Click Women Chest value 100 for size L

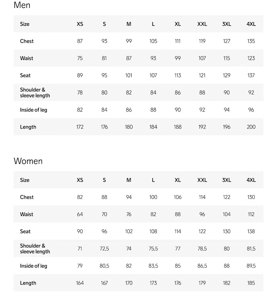pos(153,197)
